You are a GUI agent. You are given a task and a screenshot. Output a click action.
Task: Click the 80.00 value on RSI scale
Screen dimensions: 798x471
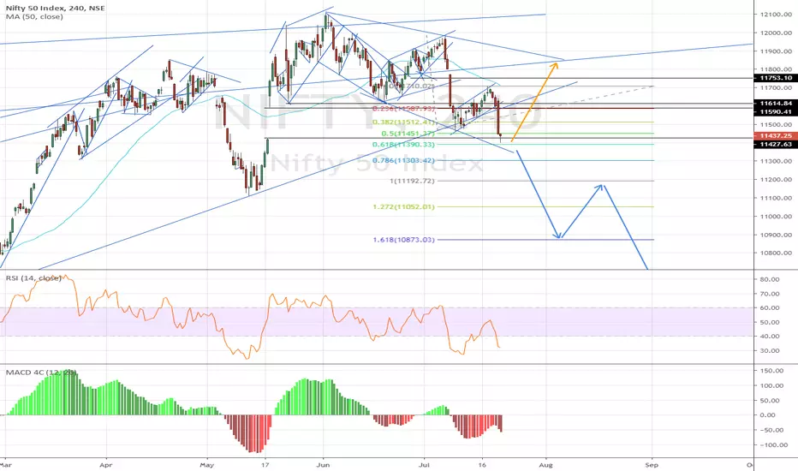770,279
